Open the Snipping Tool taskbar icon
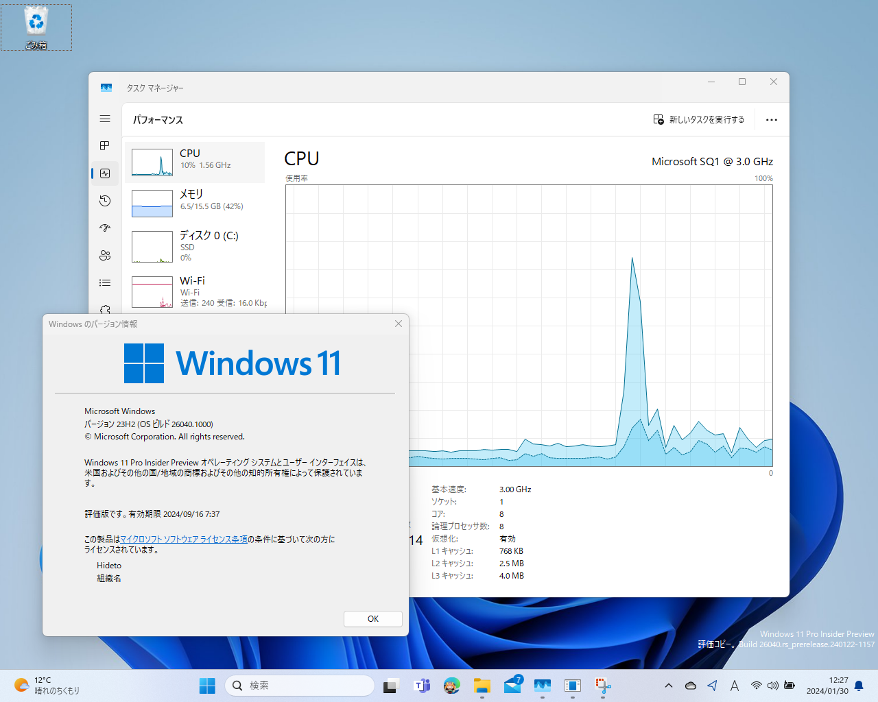 (603, 686)
